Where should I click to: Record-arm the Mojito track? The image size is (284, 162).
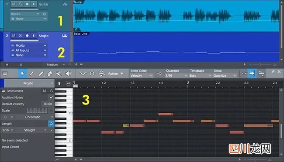point(27,36)
